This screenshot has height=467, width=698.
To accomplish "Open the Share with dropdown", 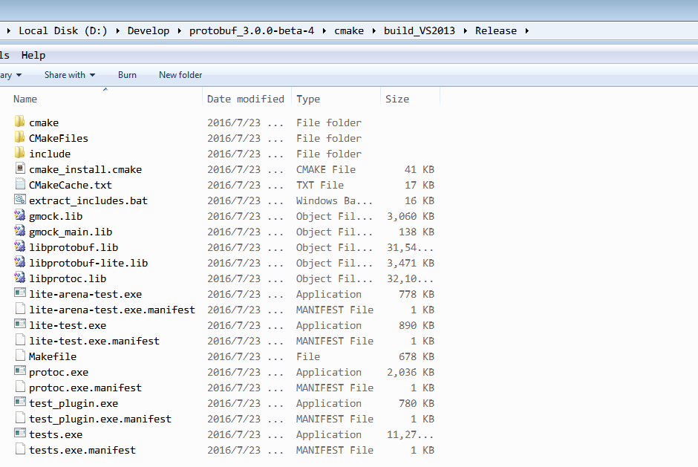I will click(x=70, y=75).
